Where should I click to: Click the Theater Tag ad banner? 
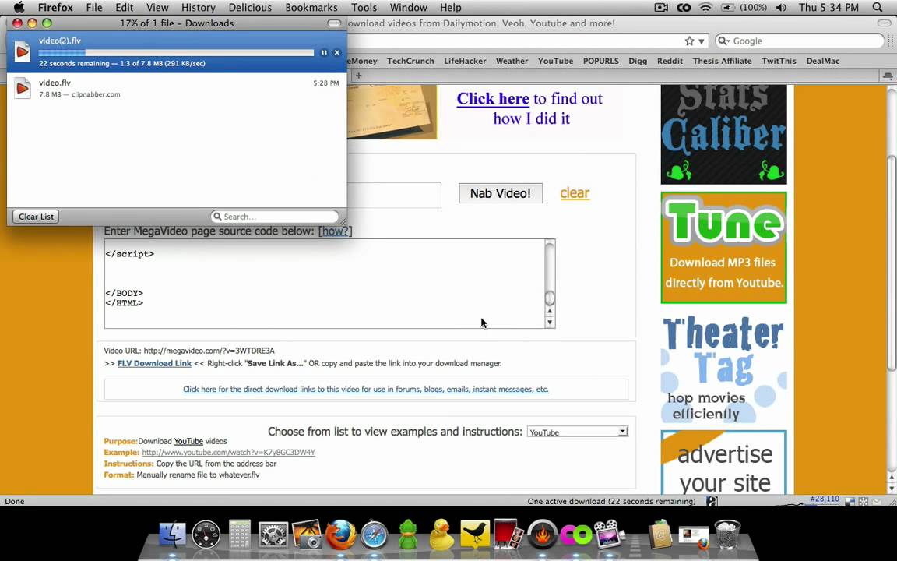(723, 369)
